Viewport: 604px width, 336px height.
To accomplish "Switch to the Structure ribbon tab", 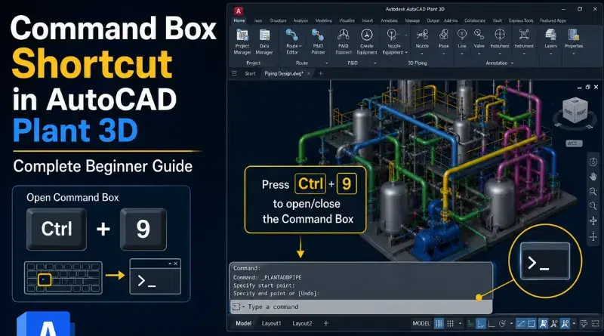I will [x=278, y=21].
